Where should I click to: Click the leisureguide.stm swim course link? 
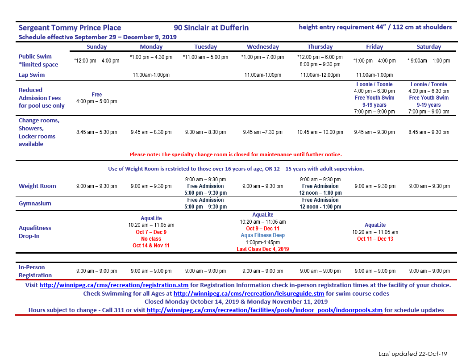pos(249,293)
